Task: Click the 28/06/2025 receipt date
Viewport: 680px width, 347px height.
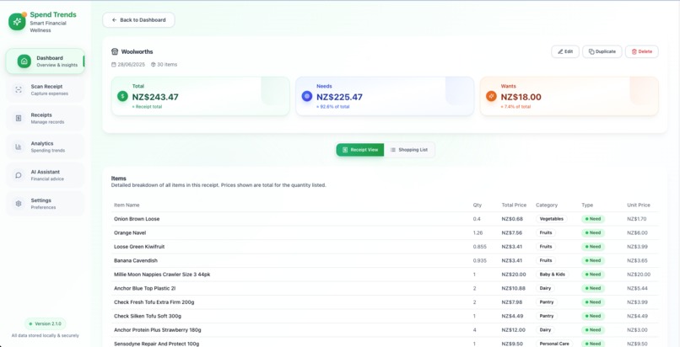Action: (131, 65)
